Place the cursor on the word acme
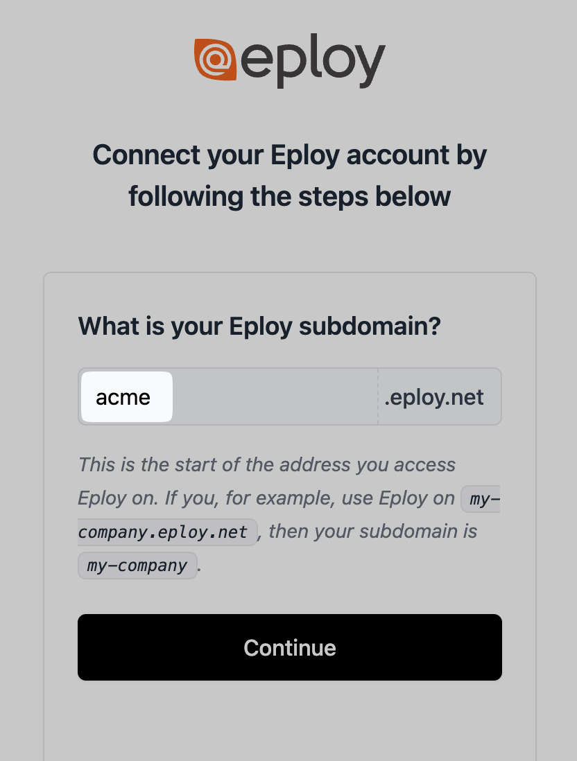 coord(123,398)
